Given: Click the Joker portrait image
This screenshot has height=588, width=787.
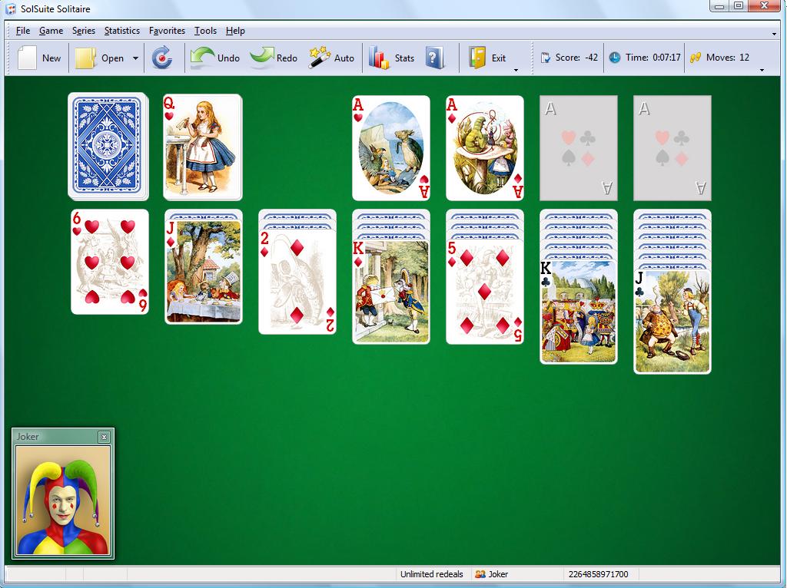Looking at the screenshot, I should pyautogui.click(x=63, y=500).
